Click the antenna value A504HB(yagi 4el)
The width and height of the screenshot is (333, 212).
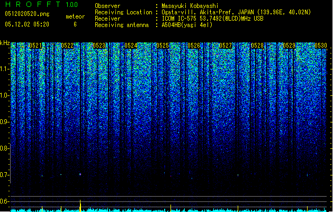[x=187, y=25]
